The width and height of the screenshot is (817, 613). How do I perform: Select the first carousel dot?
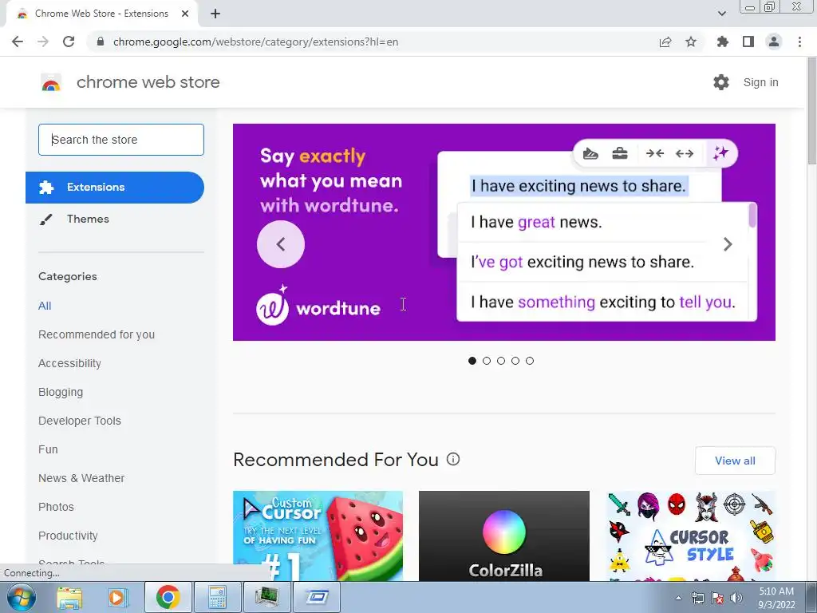click(472, 361)
